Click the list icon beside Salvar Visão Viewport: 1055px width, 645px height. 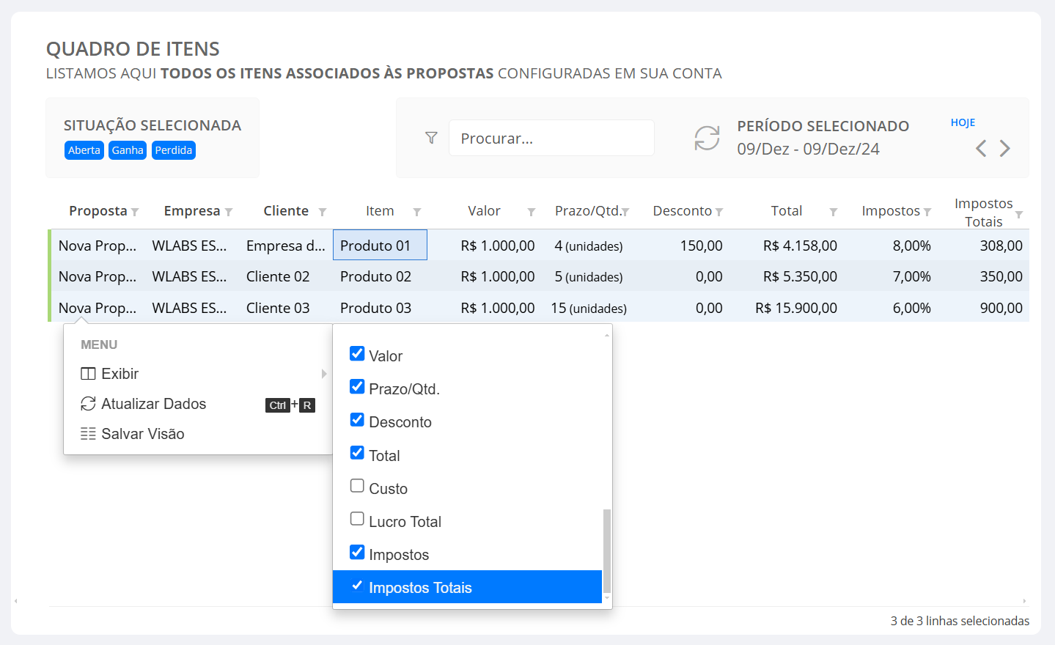(88, 433)
